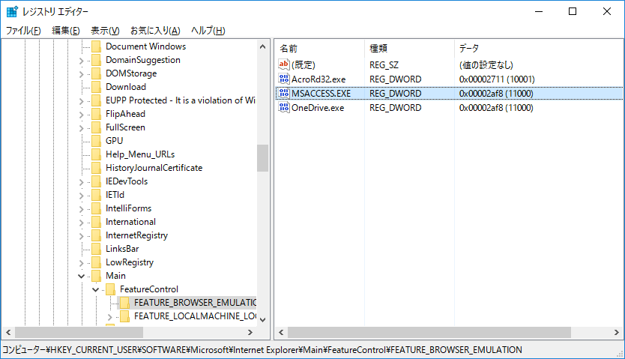Click the AcroRd32.exe DWORD value icon

pyautogui.click(x=284, y=79)
